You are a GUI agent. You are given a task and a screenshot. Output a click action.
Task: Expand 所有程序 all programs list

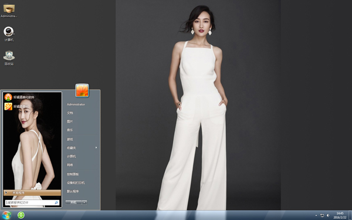click(x=32, y=192)
